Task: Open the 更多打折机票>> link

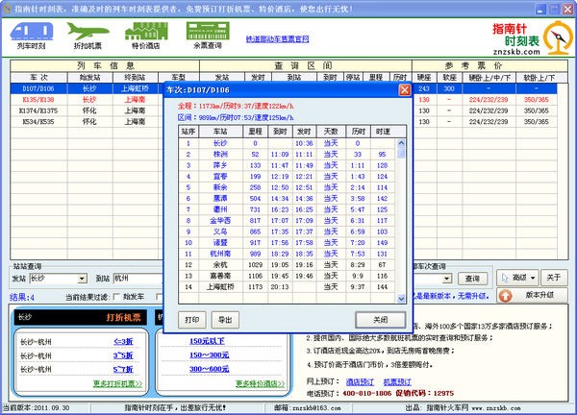Action: point(117,383)
